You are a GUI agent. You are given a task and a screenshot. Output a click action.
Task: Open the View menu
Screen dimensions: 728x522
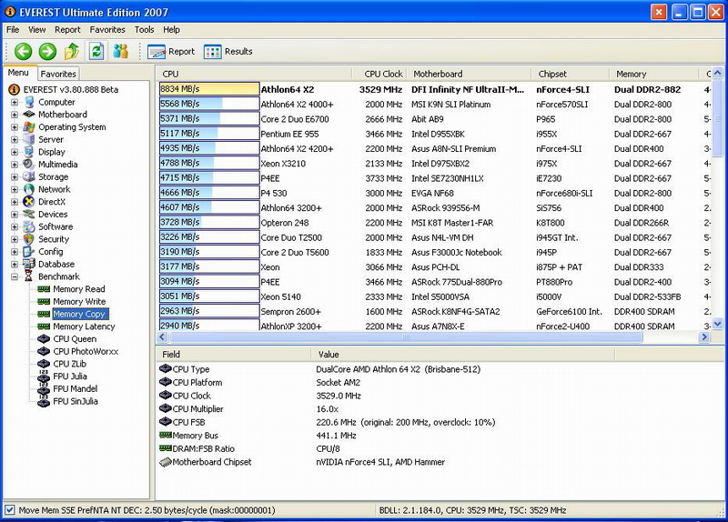(36, 30)
